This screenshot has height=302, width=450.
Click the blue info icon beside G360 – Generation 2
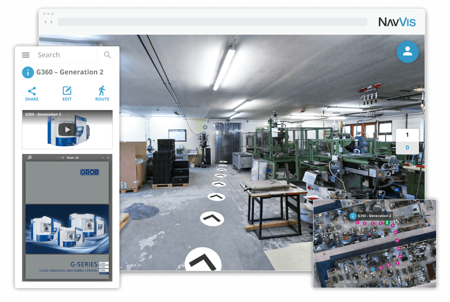click(x=28, y=72)
